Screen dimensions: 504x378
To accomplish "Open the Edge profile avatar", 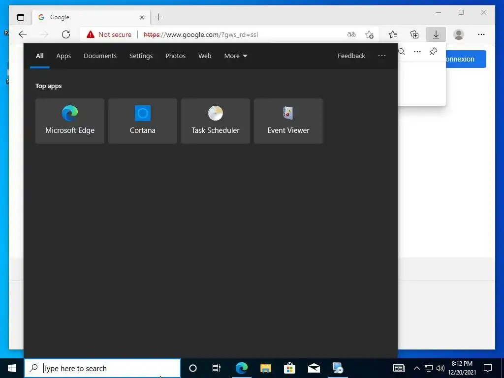I will (x=458, y=34).
